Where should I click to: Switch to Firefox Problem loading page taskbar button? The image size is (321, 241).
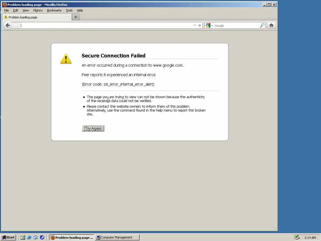(72, 238)
